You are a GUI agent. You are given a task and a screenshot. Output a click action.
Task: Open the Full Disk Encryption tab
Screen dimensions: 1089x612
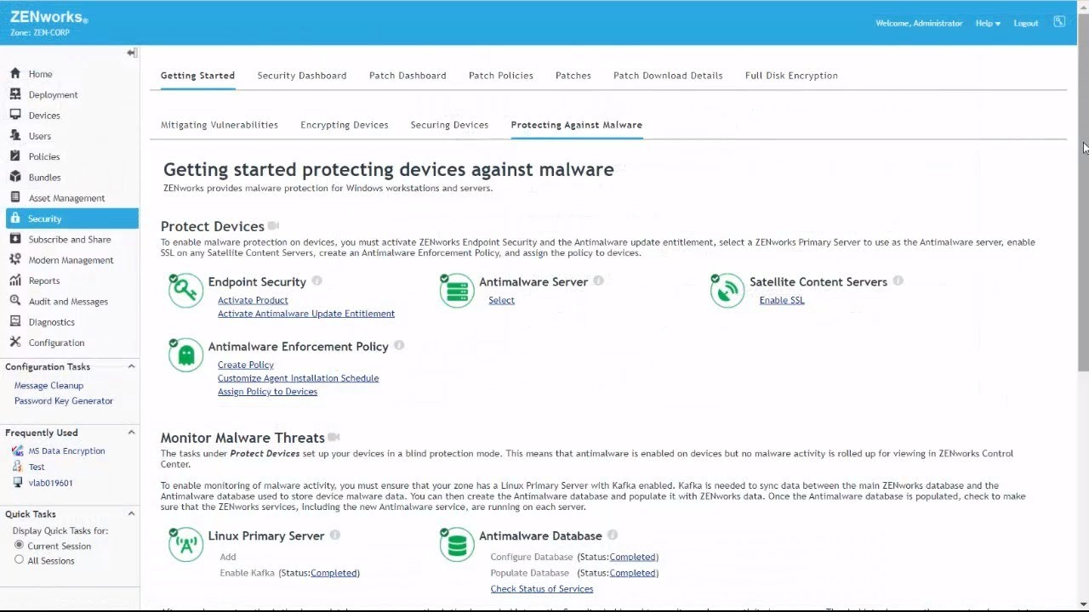tap(791, 76)
